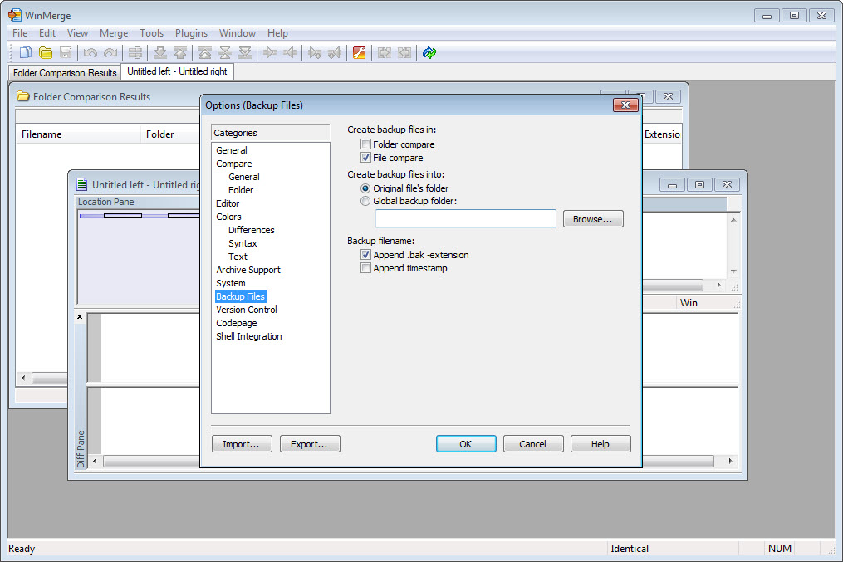Select the Folder category under Compare
843x562 pixels.
241,189
